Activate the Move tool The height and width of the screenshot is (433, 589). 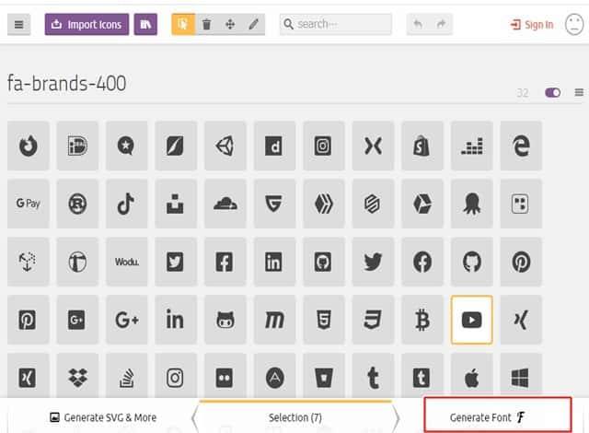(230, 25)
